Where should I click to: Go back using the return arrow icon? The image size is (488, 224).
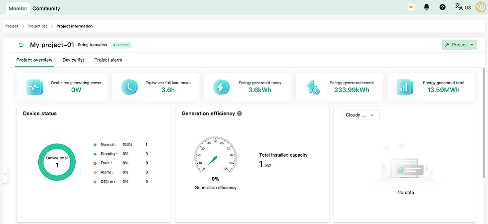pyautogui.click(x=21, y=45)
